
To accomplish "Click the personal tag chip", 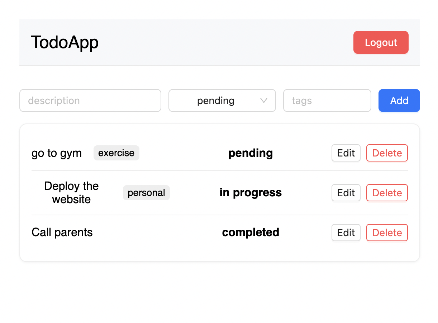I will pyautogui.click(x=146, y=193).
